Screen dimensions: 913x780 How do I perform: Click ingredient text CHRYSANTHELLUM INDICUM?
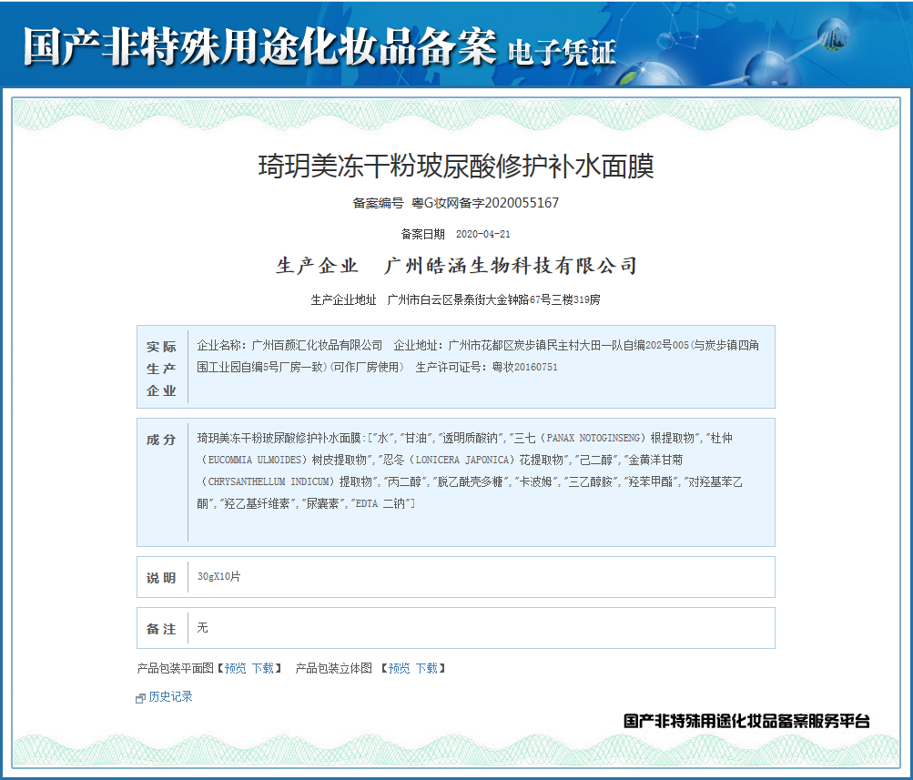[x=270, y=482]
